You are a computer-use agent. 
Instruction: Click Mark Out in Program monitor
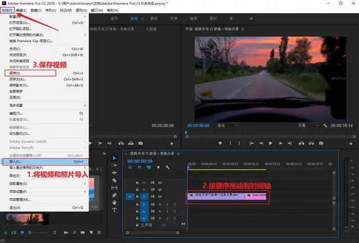tap(239, 143)
